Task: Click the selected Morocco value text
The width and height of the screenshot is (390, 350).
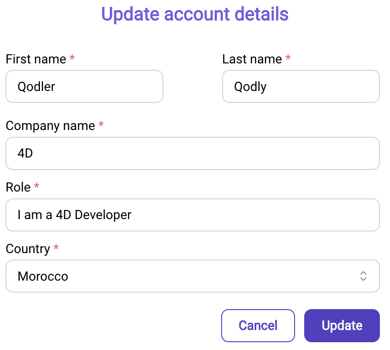Action: [43, 277]
